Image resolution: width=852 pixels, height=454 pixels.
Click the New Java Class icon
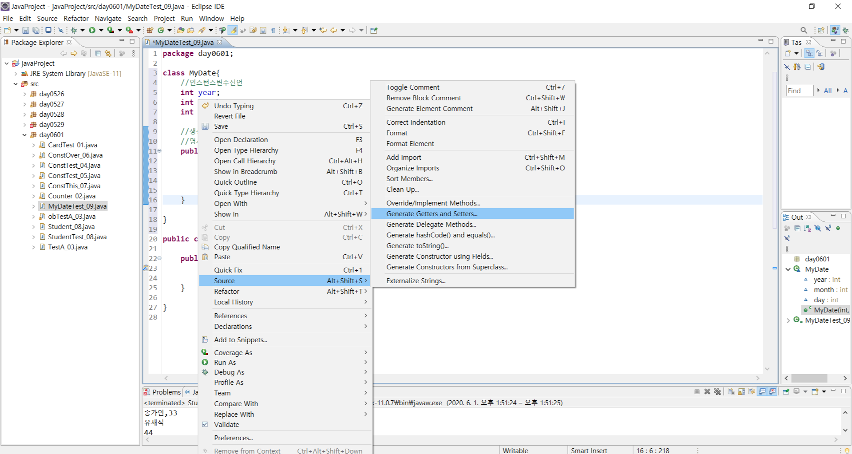pos(161,30)
